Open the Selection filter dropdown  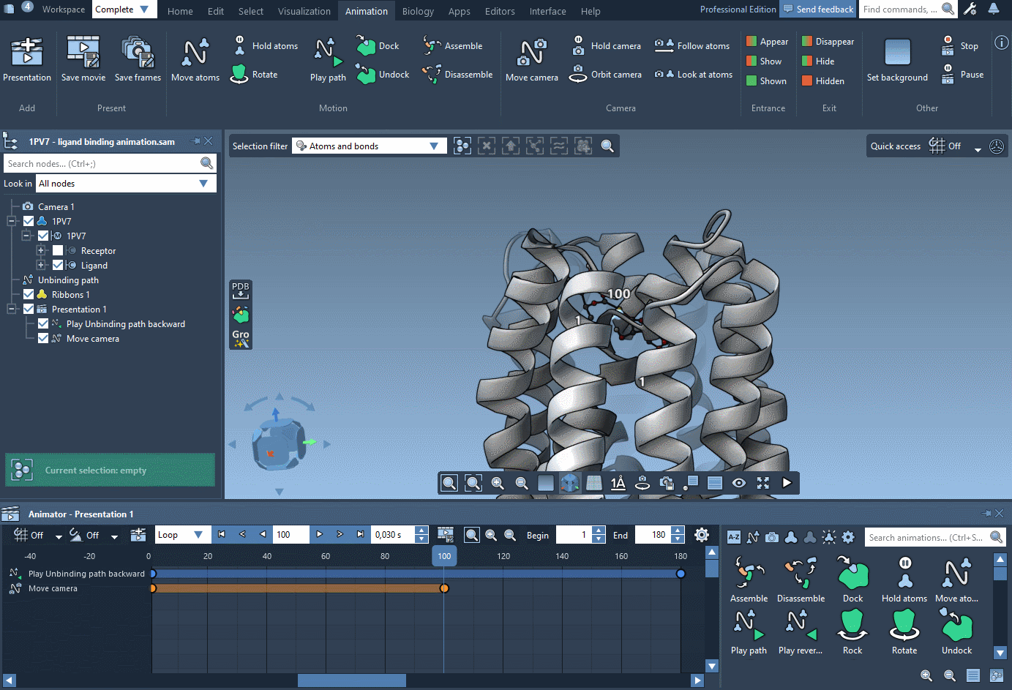pos(435,146)
